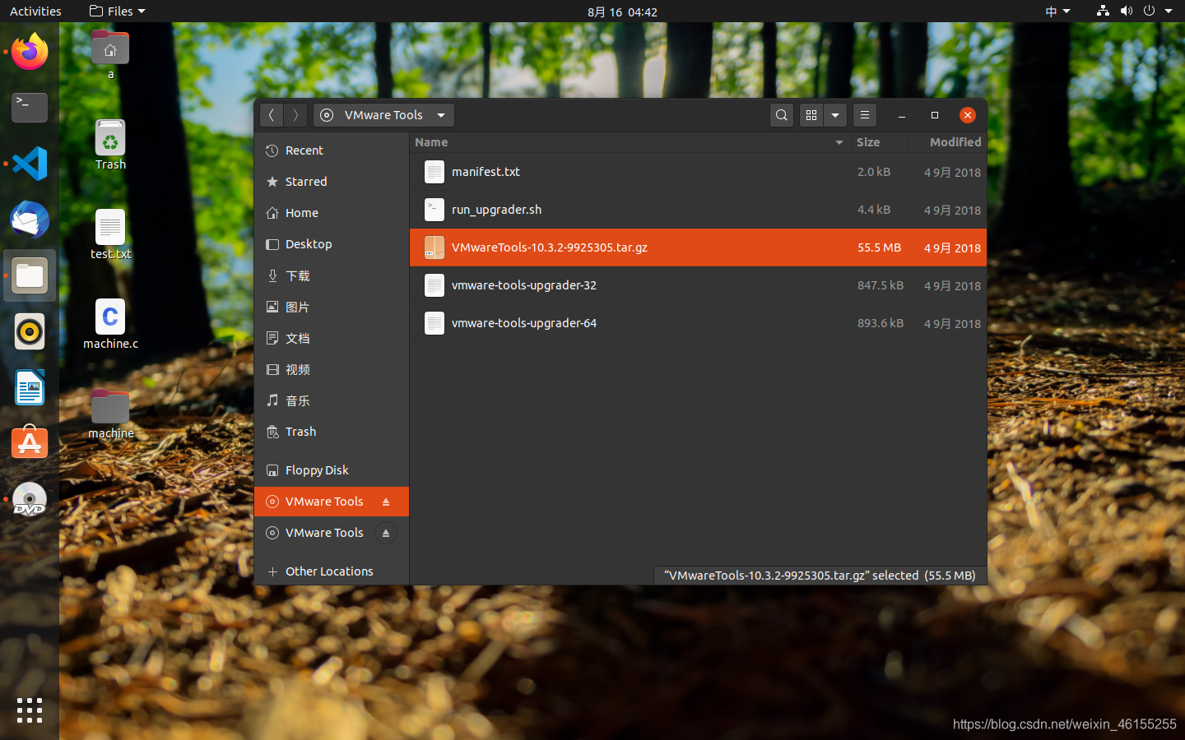The width and height of the screenshot is (1185, 740).
Task: Open the Files app menu in top bar
Action: (118, 12)
